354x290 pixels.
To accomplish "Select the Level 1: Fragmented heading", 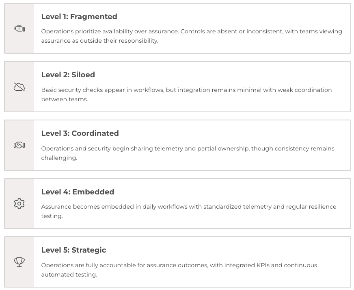I will click(79, 17).
